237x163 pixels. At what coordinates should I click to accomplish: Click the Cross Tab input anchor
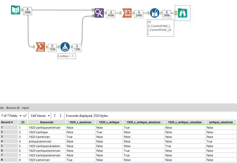pos(121,13)
